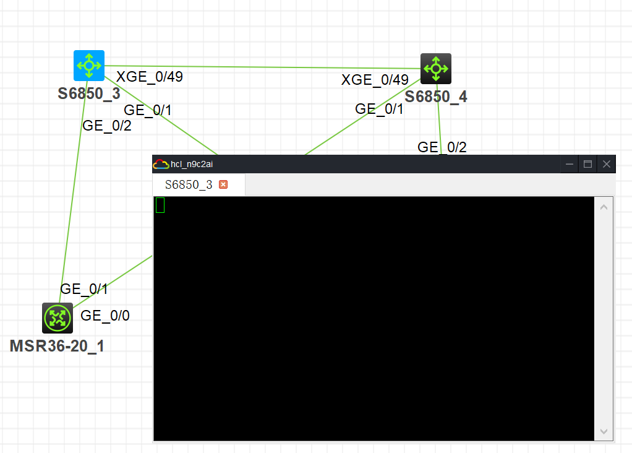Click the S6850_3 device name label

(89, 93)
